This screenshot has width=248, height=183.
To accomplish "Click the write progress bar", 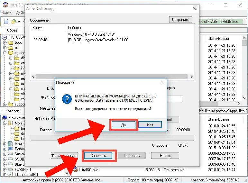I will (x=112, y=138).
